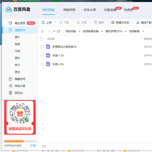Navigate to 我的网盘 breadcrumb

point(71,31)
